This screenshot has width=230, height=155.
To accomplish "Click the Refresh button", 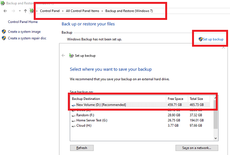I will pyautogui.click(x=82, y=148).
